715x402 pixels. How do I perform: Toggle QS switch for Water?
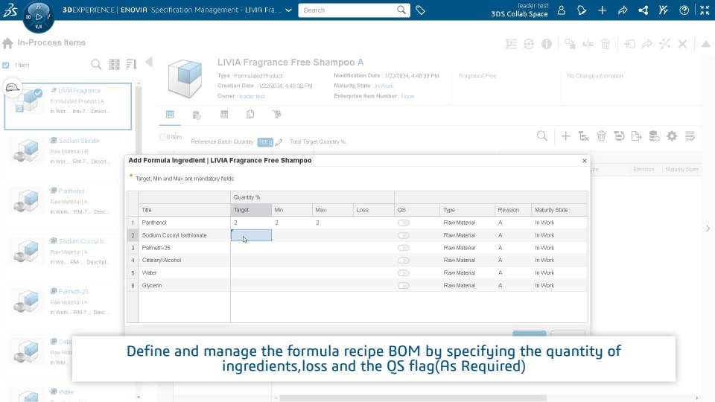coord(404,273)
